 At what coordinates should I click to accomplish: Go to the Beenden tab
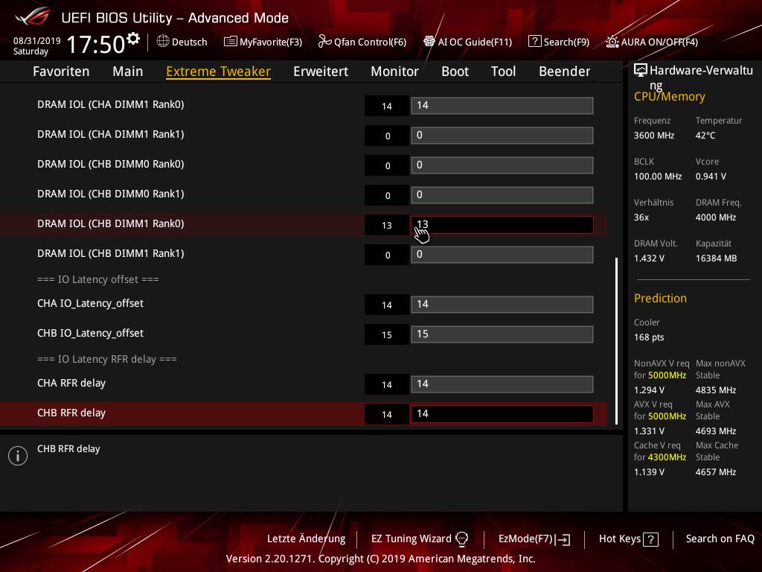click(x=564, y=71)
